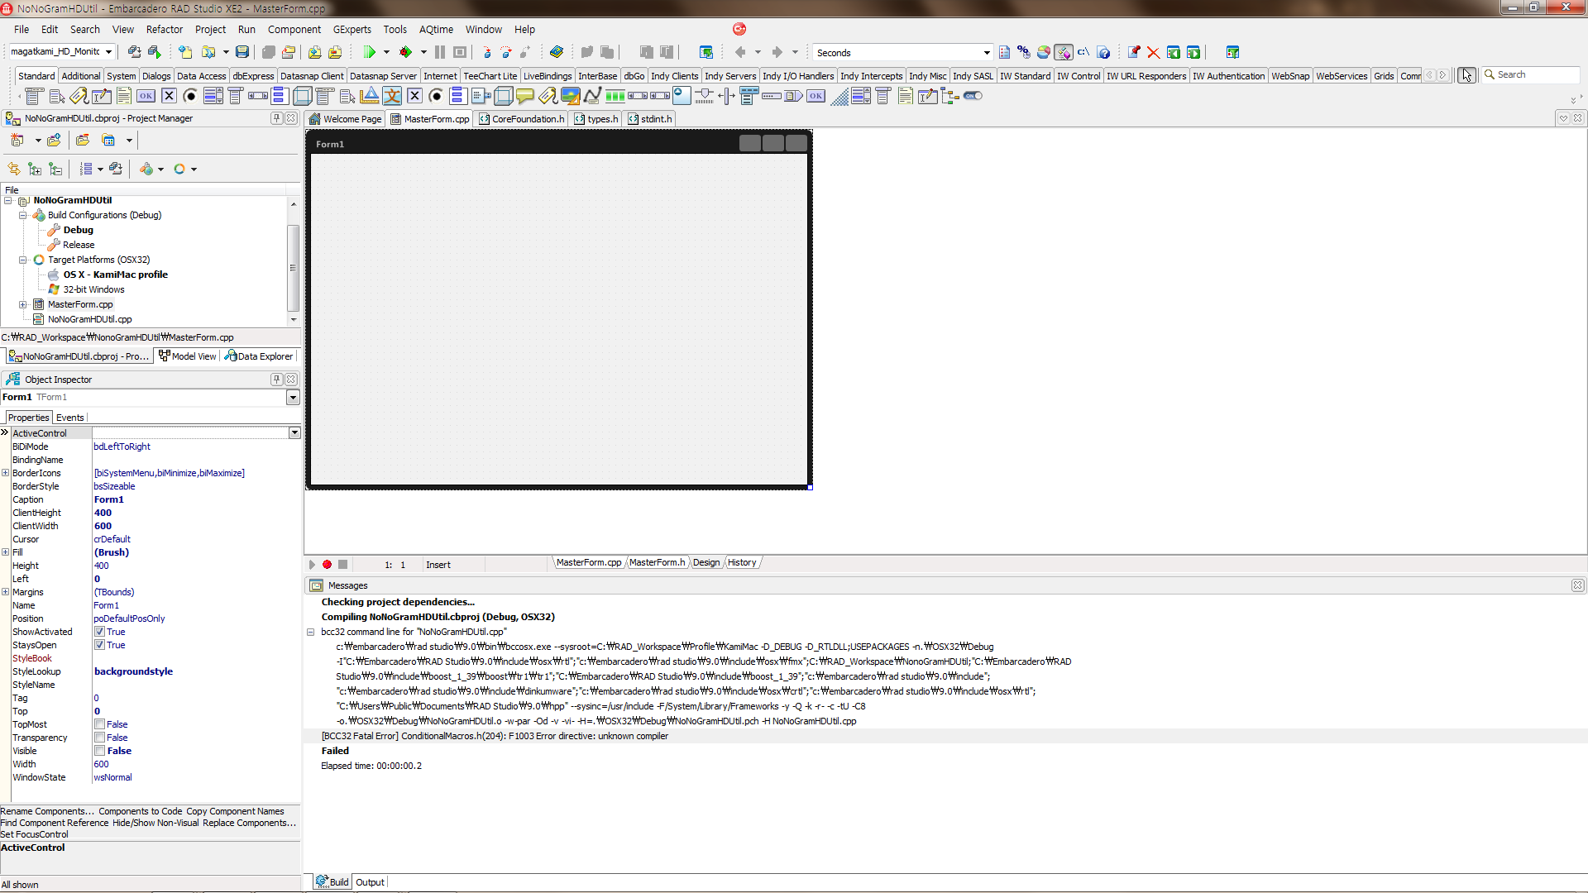The width and height of the screenshot is (1588, 893).
Task: Switch to the MasterForm.h editor tab
Action: point(657,562)
